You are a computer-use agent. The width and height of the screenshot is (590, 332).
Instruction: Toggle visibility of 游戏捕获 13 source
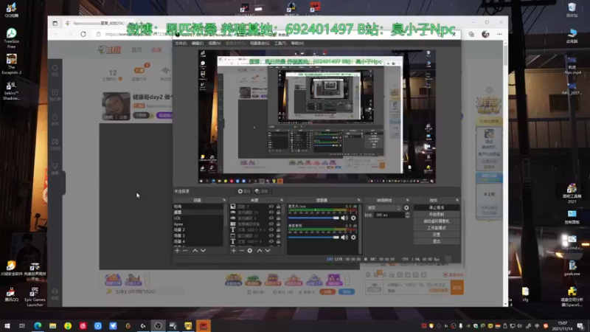271,212
